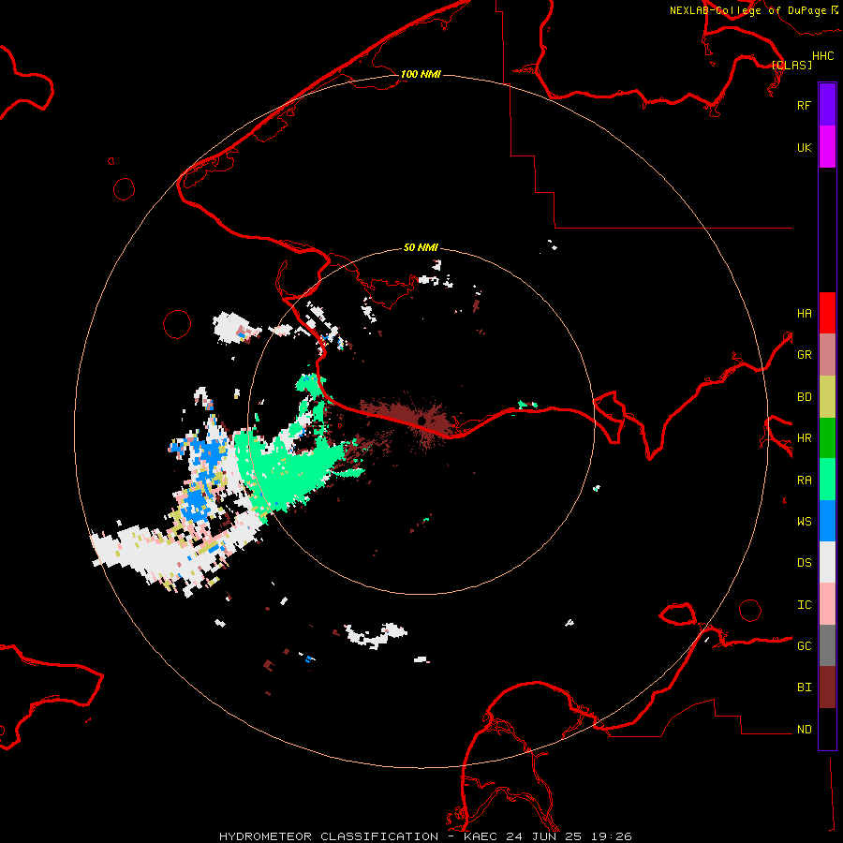Click the BD yellow legend swatch
Viewport: 843px width, 843px height.
point(827,397)
